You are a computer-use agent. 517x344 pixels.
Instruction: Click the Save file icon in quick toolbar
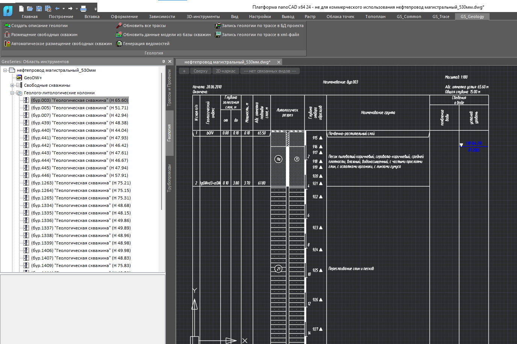[39, 8]
